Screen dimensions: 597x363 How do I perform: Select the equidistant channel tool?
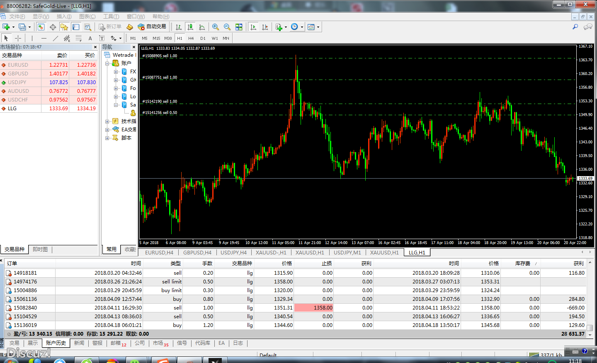coord(67,38)
